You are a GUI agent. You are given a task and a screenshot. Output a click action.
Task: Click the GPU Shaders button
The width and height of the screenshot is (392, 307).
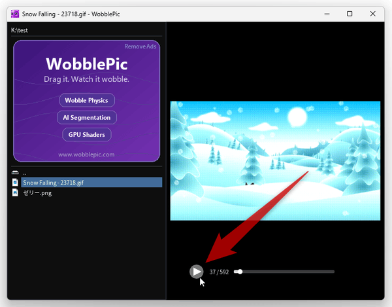pos(87,134)
